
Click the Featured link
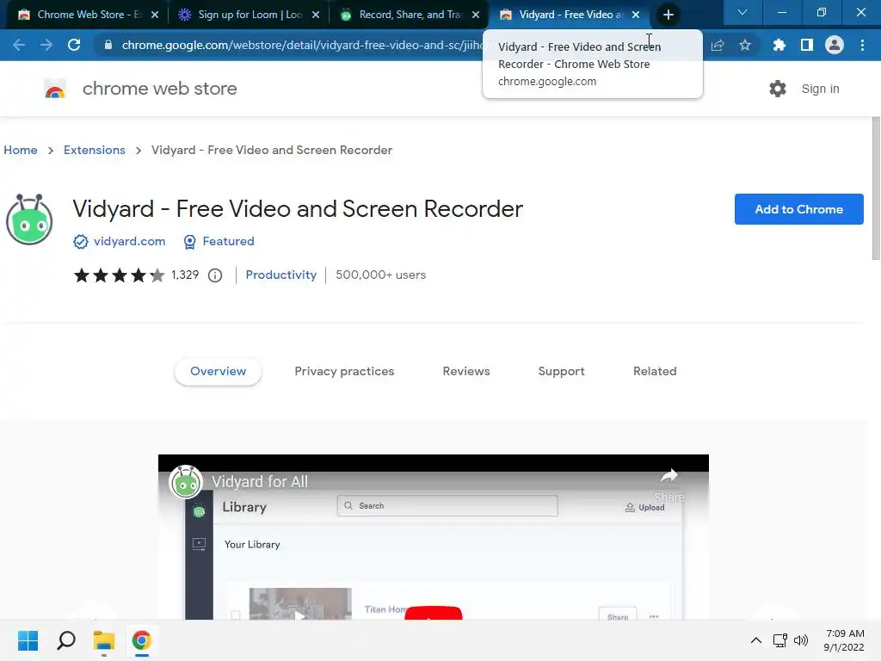point(229,241)
